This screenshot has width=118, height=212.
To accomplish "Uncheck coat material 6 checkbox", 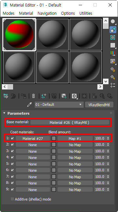I will tap(12, 170).
